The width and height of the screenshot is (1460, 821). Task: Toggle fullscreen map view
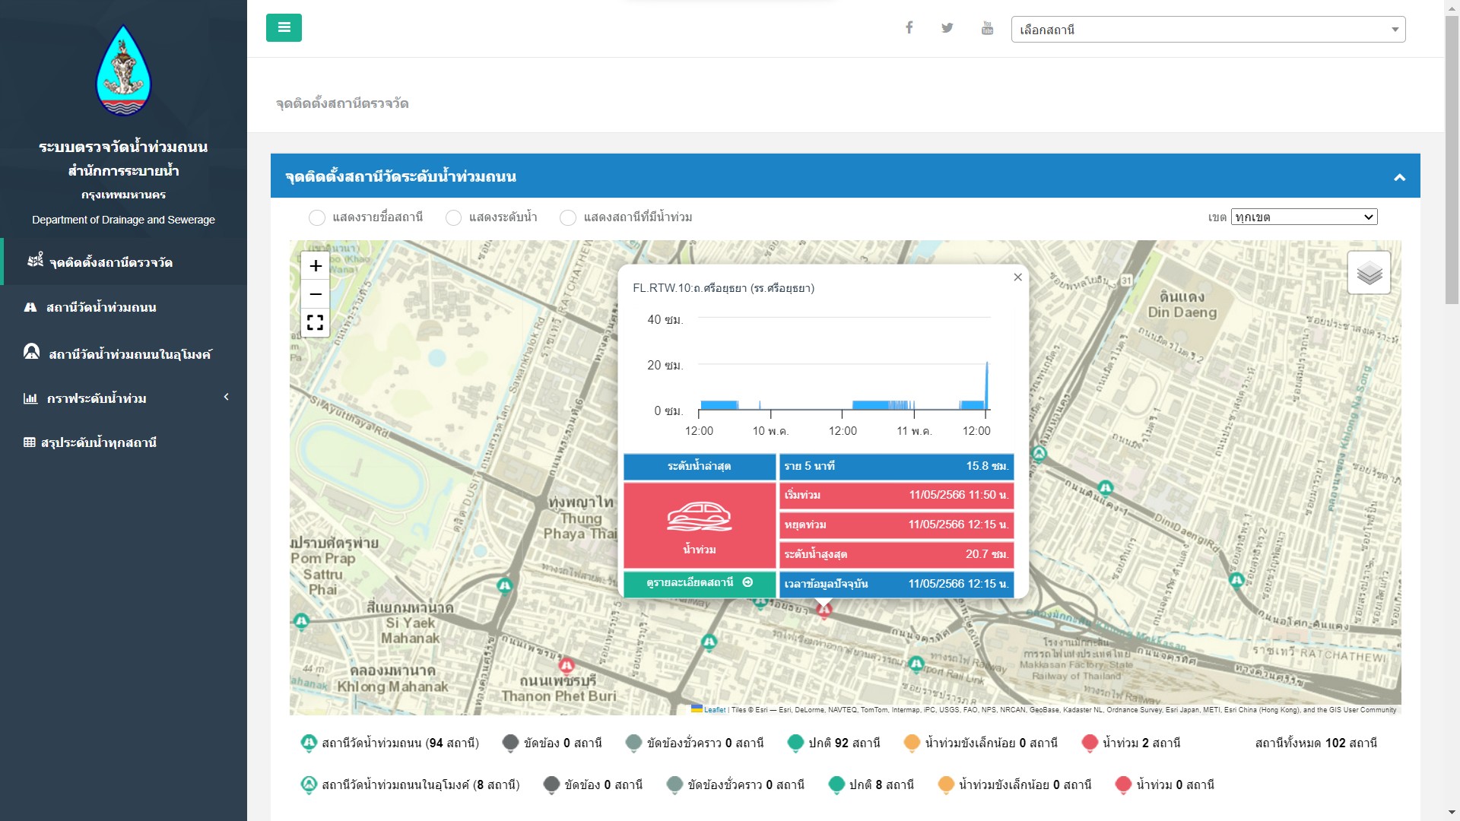(316, 322)
